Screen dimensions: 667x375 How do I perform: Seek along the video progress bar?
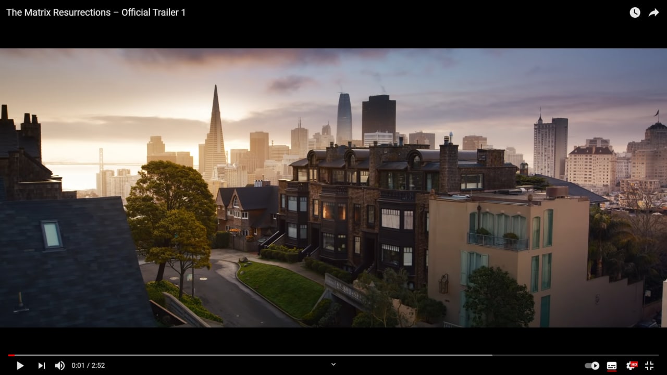pyautogui.click(x=333, y=355)
